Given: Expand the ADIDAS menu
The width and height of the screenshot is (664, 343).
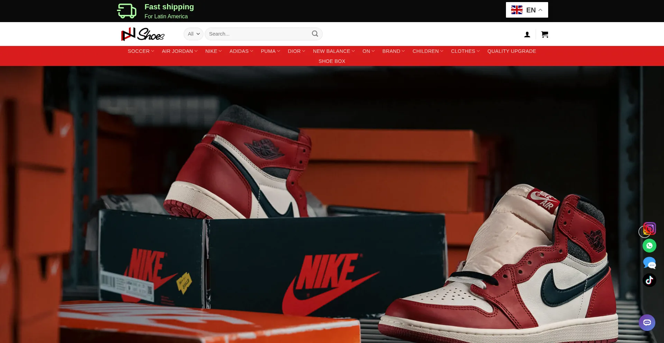Looking at the screenshot, I should point(241,51).
